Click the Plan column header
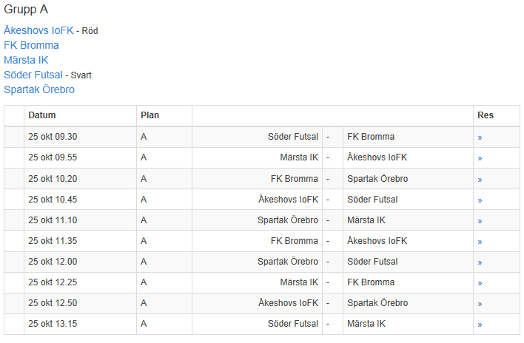The width and height of the screenshot is (524, 343). point(150,115)
